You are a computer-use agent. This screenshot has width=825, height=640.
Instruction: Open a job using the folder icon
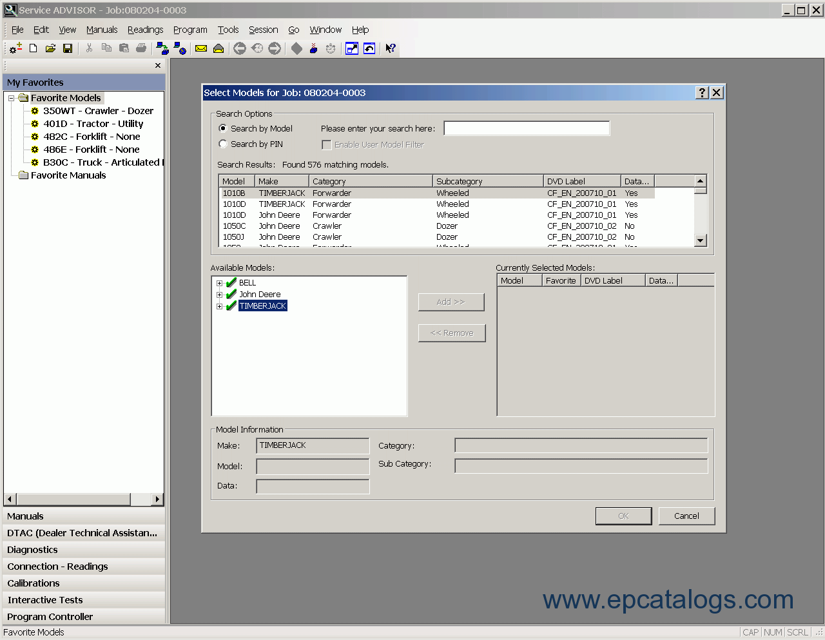50,48
